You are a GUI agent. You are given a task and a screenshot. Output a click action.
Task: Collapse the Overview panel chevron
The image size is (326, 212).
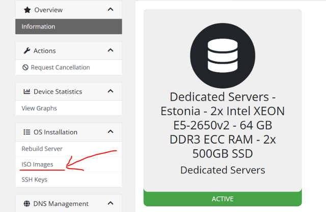tap(111, 9)
